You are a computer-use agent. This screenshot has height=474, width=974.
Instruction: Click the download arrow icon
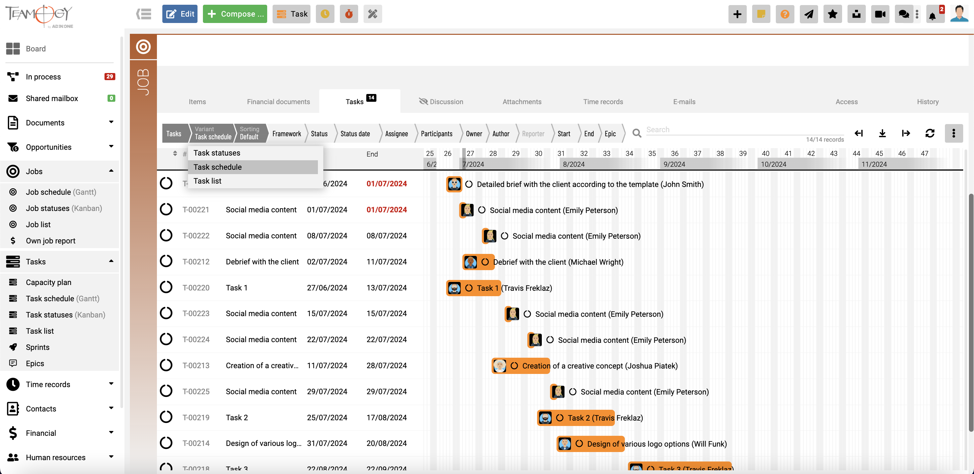point(882,133)
